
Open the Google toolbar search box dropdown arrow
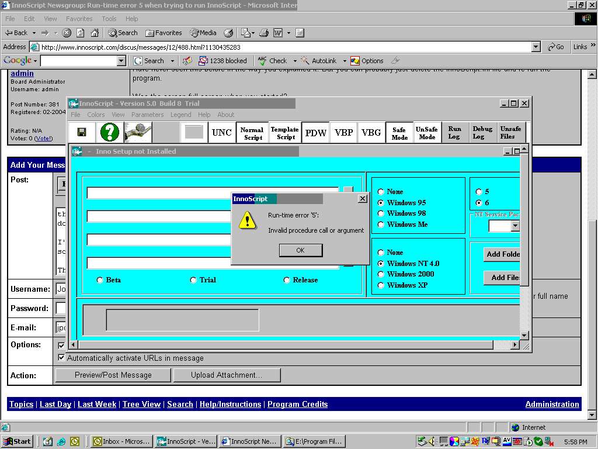point(121,61)
